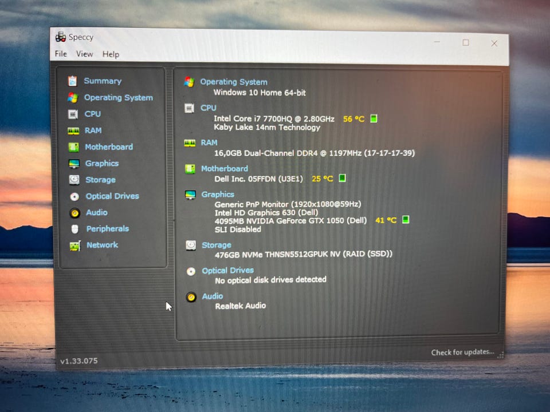Screen dimensions: 550x412
Task: Open the File menu
Action: (x=61, y=54)
